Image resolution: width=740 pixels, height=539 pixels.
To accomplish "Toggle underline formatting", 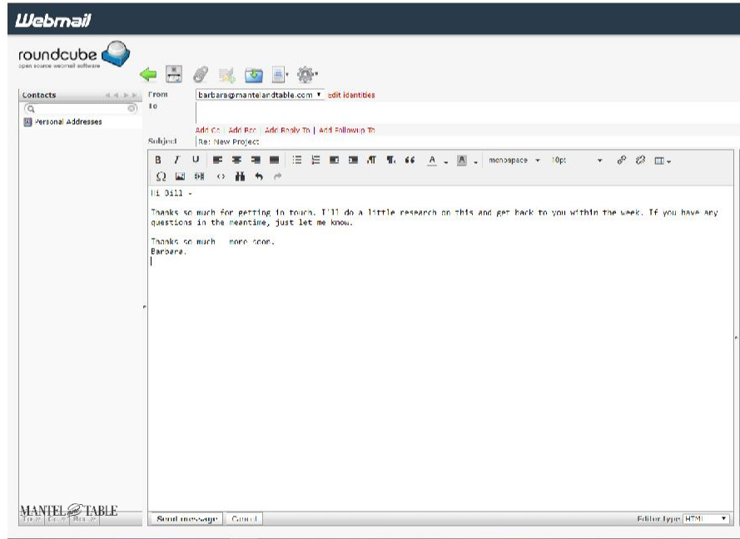I will 196,160.
